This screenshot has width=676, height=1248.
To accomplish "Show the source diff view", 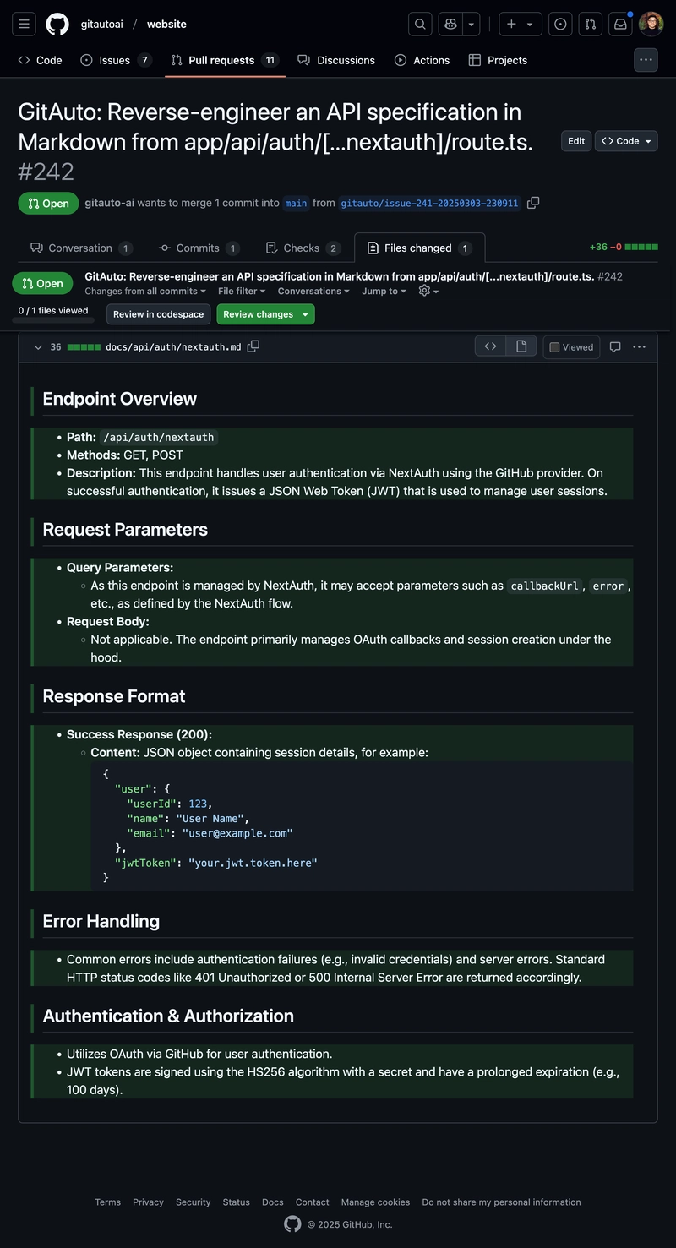I will (490, 346).
